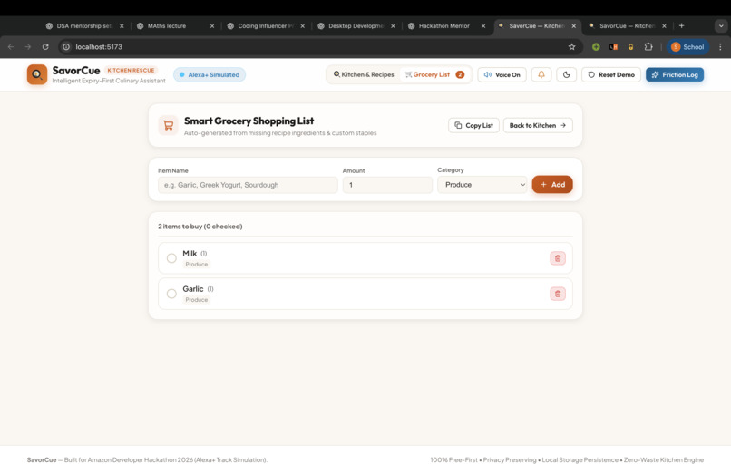731x474 pixels.
Task: Click the yellow lock extension icon
Action: tap(630, 46)
